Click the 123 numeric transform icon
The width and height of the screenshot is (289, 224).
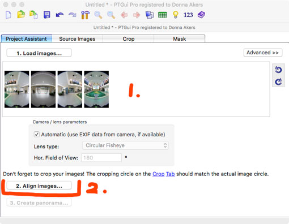pos(188,15)
